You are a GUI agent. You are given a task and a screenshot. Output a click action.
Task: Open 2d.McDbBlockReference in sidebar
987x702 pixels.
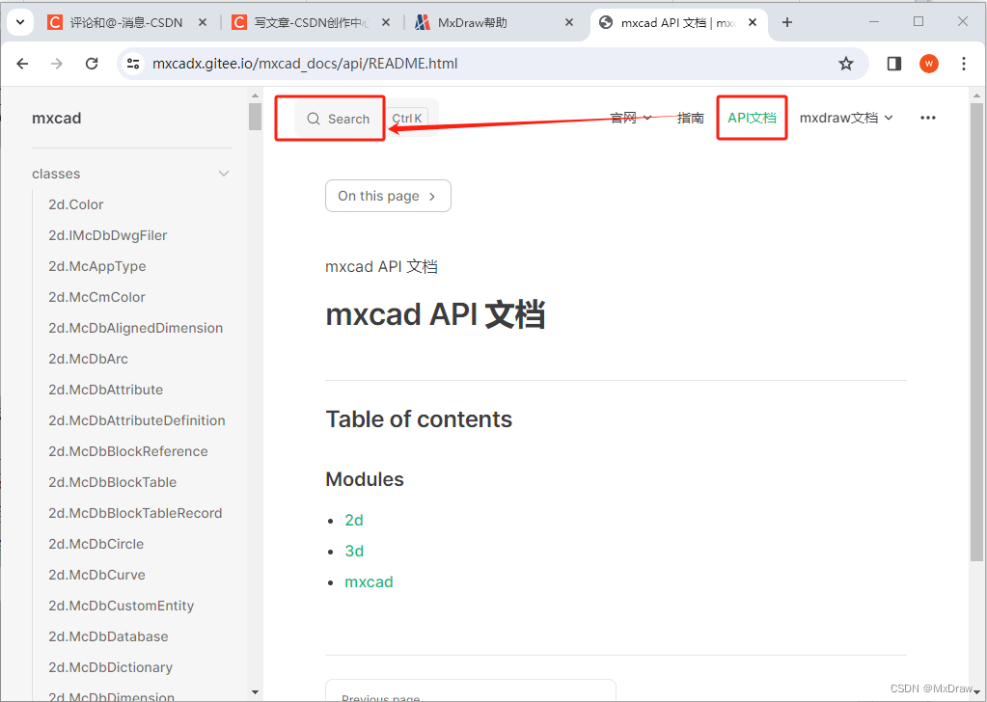pos(127,451)
